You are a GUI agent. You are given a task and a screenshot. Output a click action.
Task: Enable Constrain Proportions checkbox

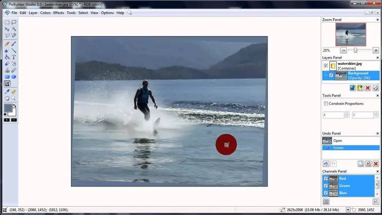(x=326, y=104)
